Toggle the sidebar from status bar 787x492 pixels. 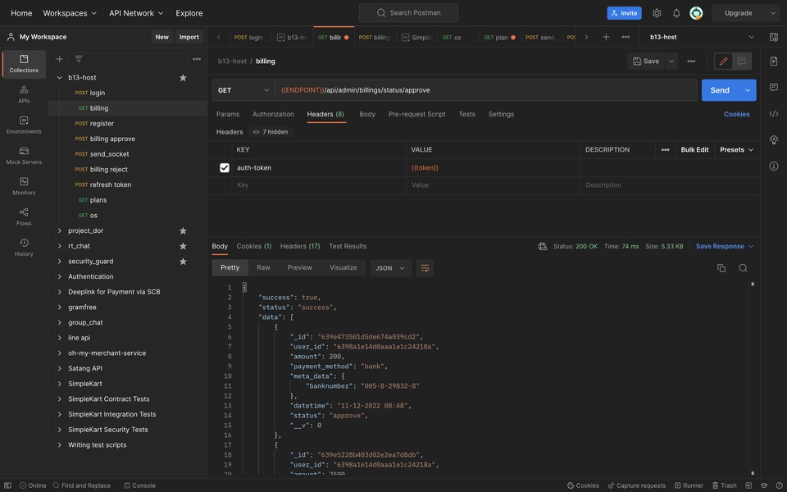[7, 485]
